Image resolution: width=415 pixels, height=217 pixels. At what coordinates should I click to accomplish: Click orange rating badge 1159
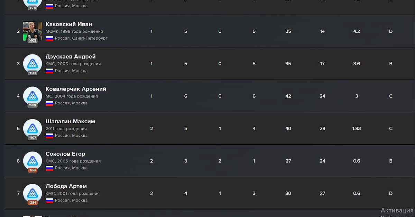(33, 170)
